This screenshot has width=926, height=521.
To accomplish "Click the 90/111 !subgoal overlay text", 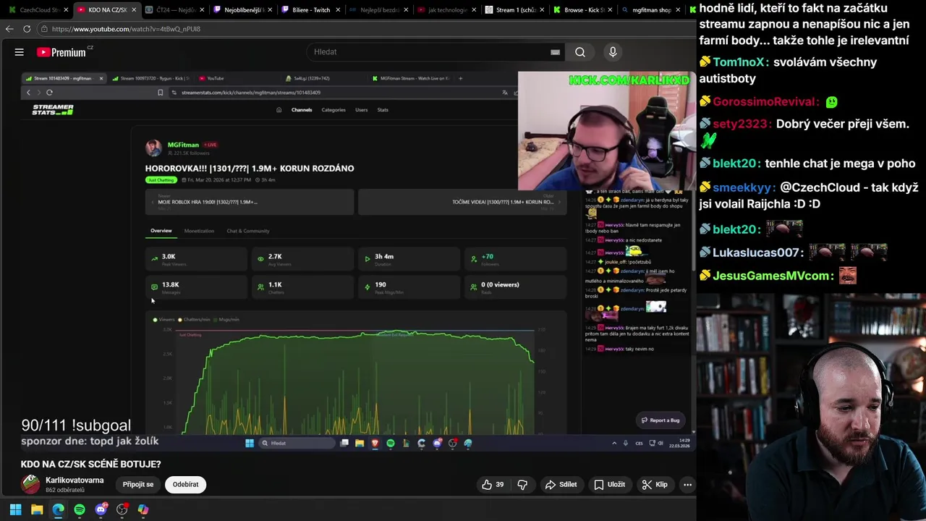I will pyautogui.click(x=76, y=425).
